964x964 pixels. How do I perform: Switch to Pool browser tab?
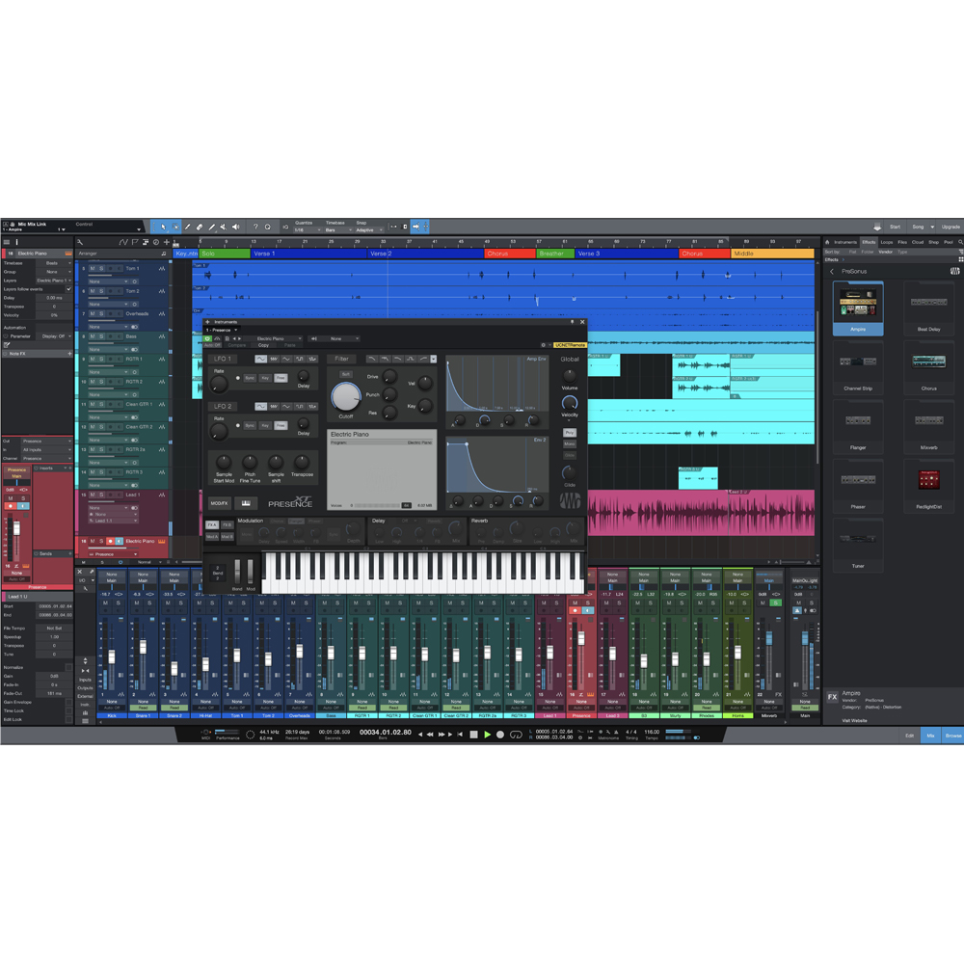coord(949,242)
